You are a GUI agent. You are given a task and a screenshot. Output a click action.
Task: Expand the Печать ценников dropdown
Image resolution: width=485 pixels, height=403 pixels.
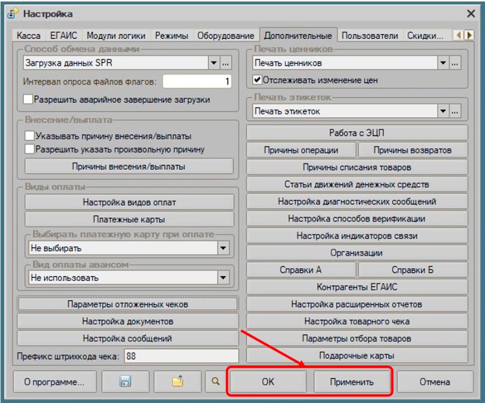[x=443, y=63]
